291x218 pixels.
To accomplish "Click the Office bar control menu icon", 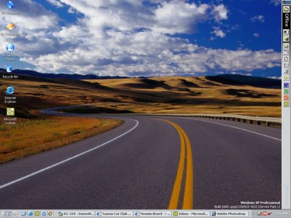I will tap(284, 2).
